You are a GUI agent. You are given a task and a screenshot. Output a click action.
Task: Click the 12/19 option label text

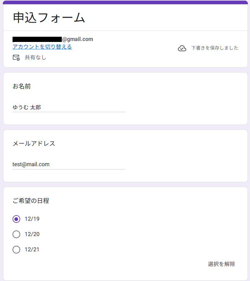pyautogui.click(x=32, y=219)
